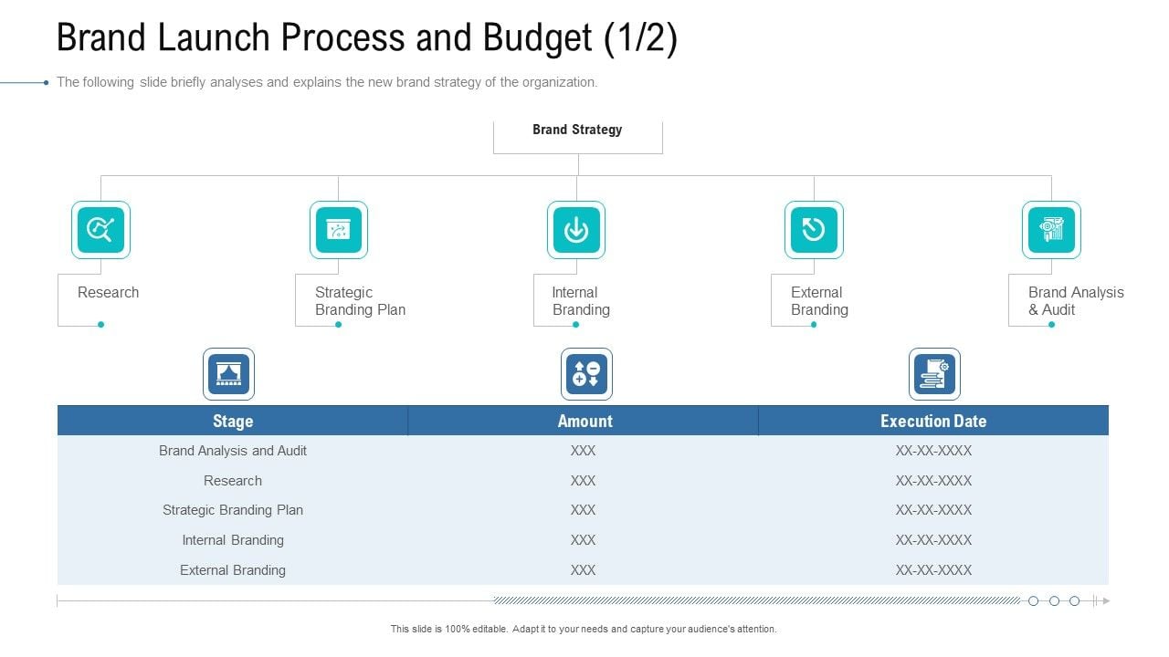Click the stage curtain icon above Stage column

coord(228,374)
